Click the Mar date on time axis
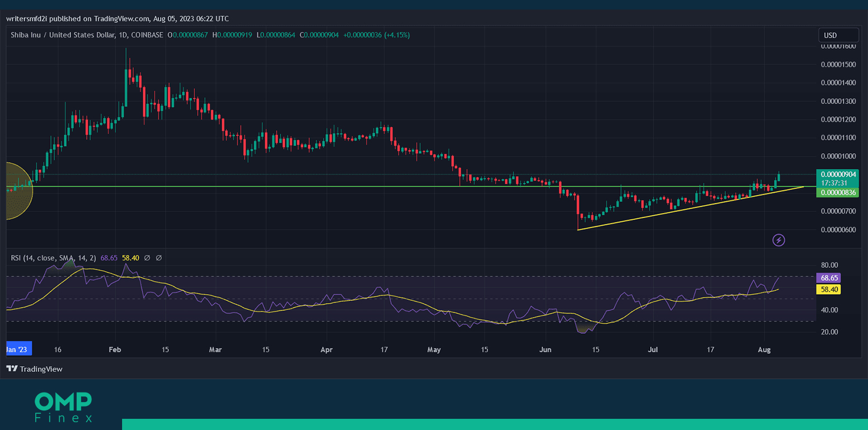The image size is (868, 430). pyautogui.click(x=215, y=349)
